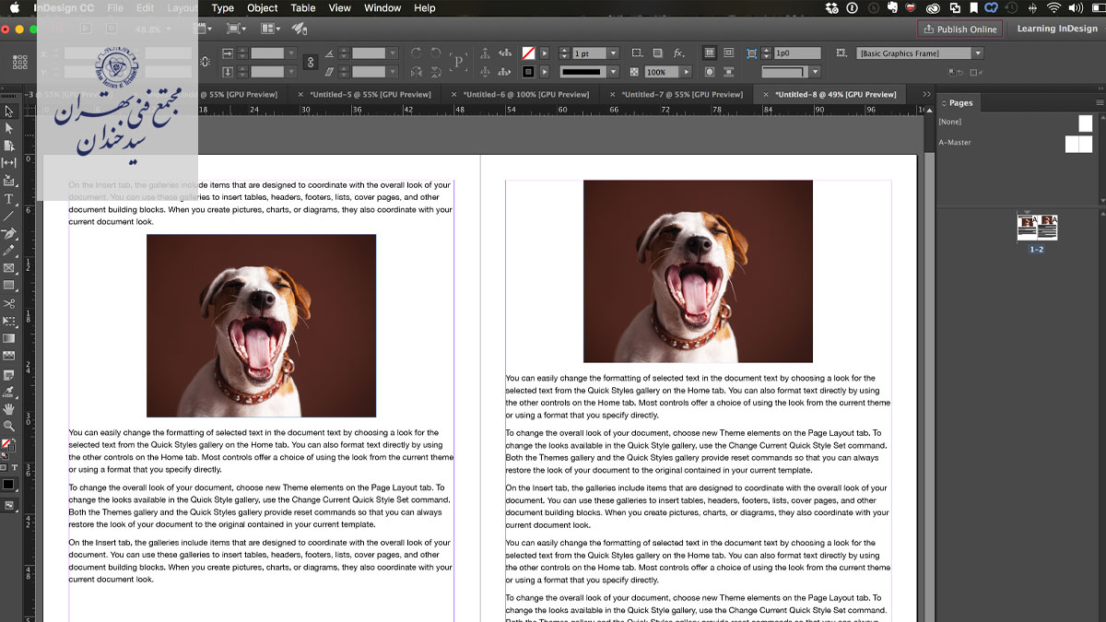Select the Direct Selection tool

pos(9,129)
